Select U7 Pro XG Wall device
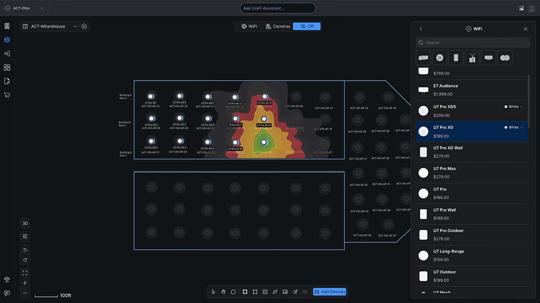This screenshot has width=540, height=303. point(472,152)
